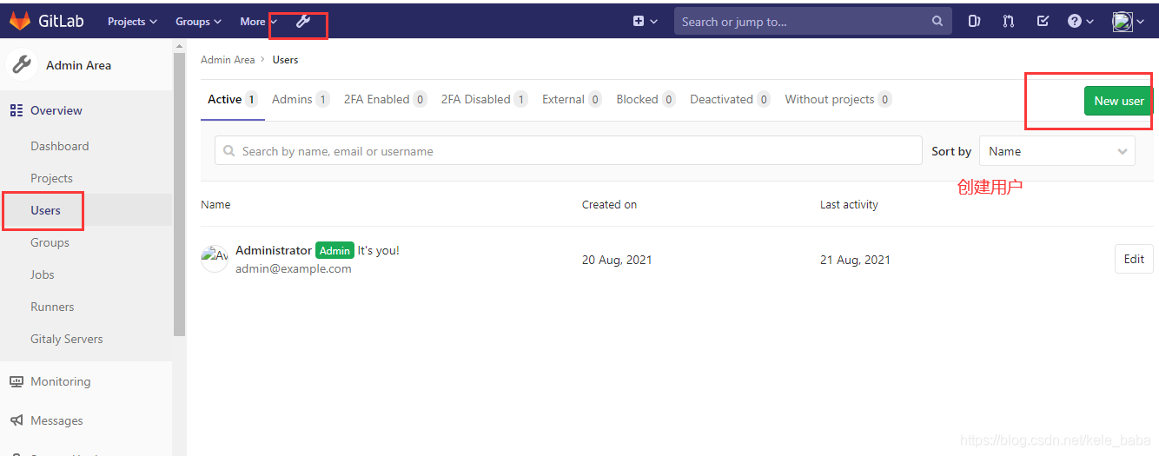
Task: Click the search magnifier icon in navbar
Action: pos(937,22)
